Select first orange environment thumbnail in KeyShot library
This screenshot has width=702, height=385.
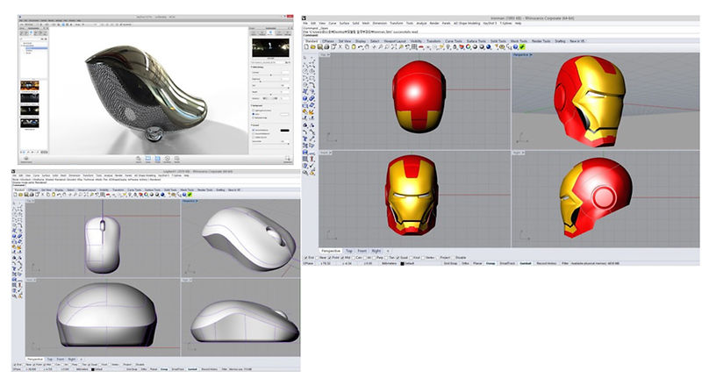click(x=30, y=85)
